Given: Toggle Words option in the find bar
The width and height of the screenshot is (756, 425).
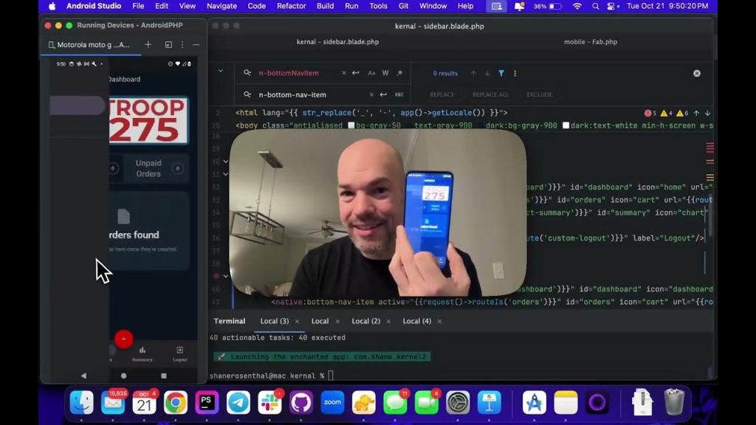Looking at the screenshot, I should [x=385, y=73].
